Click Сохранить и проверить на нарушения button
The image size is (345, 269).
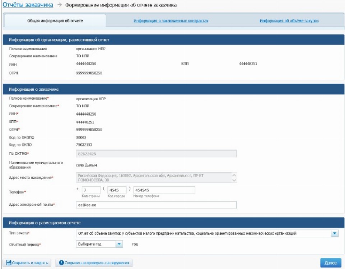(x=94, y=263)
